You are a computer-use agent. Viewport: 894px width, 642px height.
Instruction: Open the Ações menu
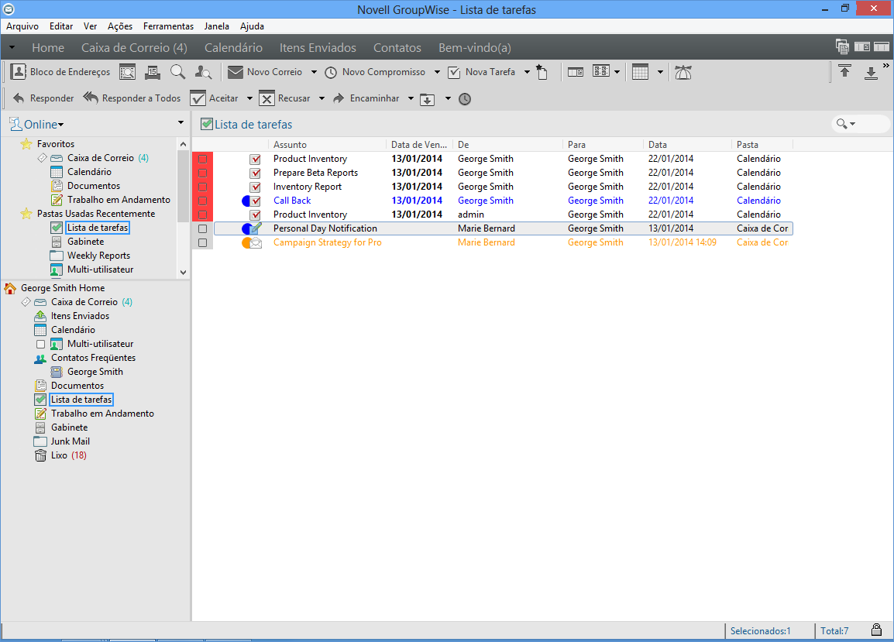click(x=120, y=26)
